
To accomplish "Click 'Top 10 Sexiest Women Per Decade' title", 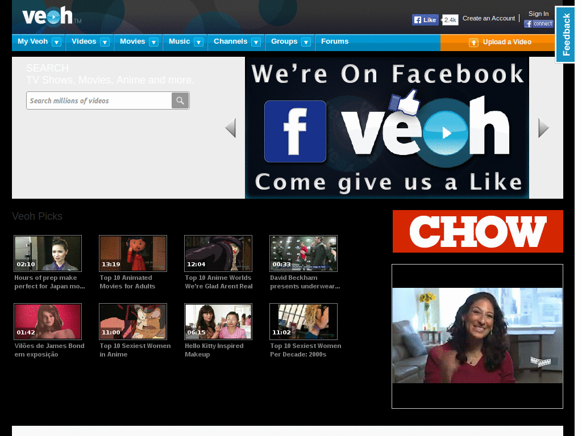I will pos(305,350).
